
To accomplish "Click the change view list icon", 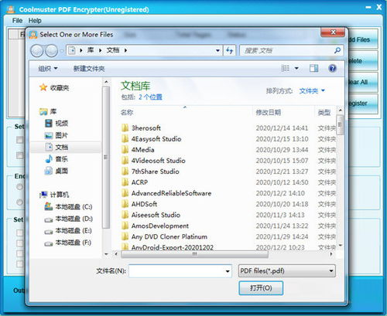I will (285, 68).
